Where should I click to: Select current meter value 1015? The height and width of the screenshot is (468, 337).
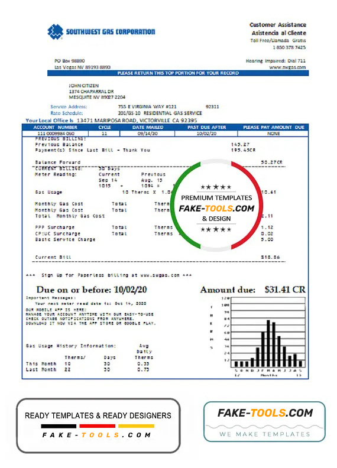tap(105, 186)
